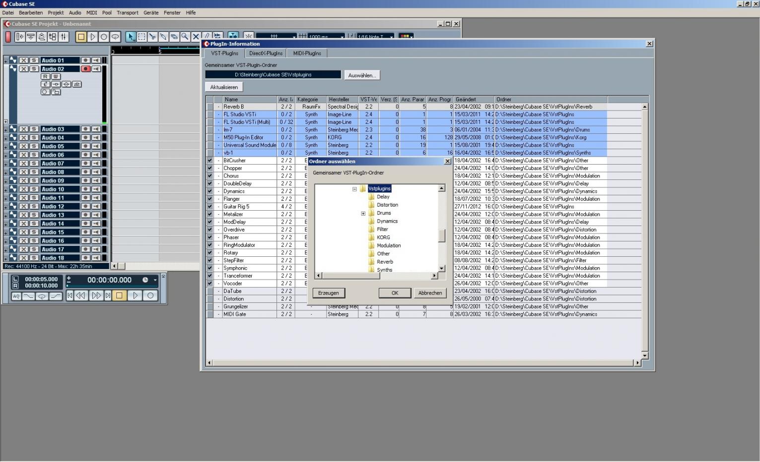
Task: Click plugin list scroll down arrow
Action: [645, 356]
